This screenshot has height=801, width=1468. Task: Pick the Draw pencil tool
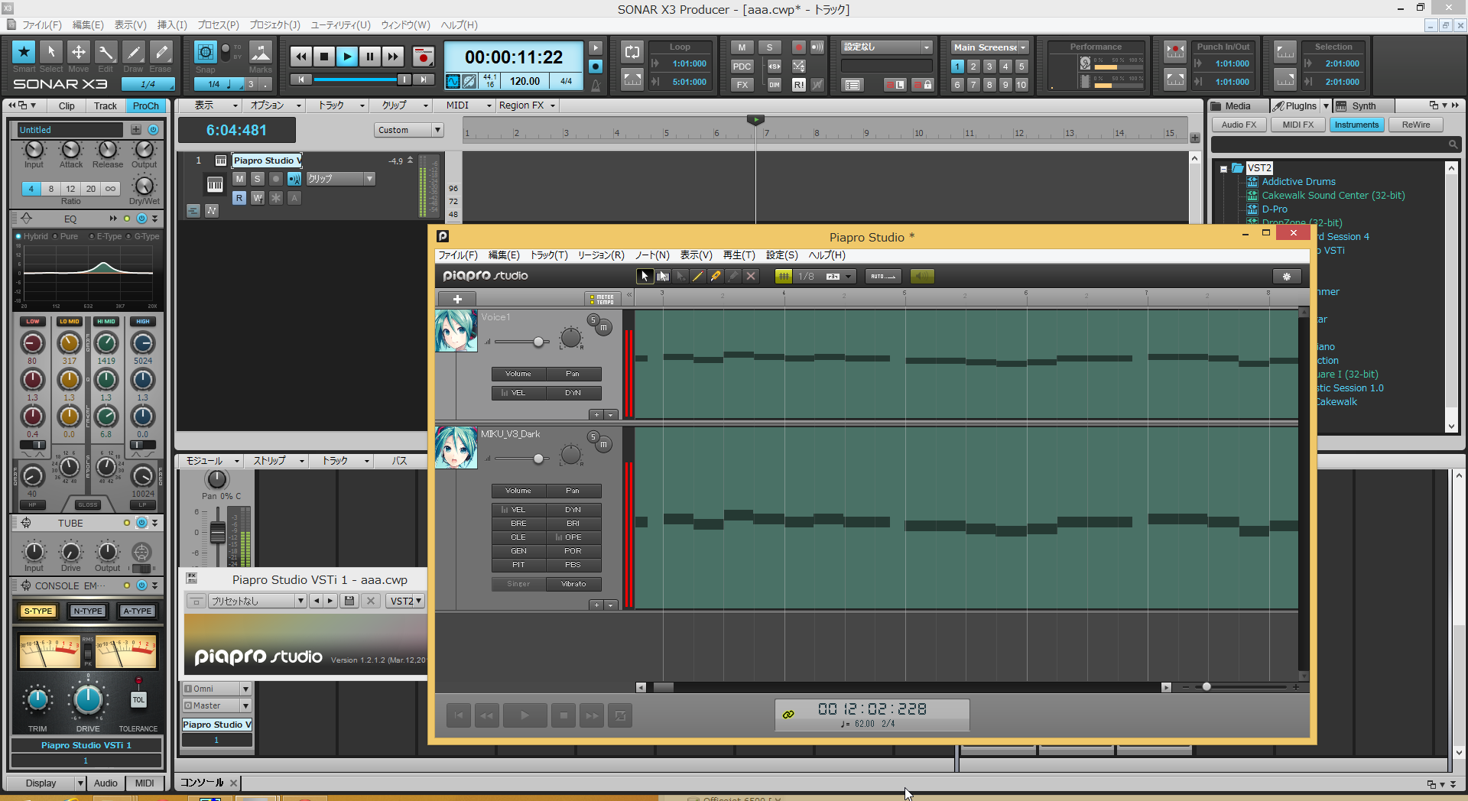point(133,52)
